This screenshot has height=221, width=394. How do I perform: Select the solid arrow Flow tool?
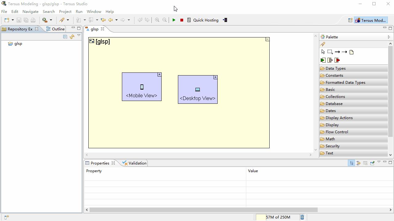click(337, 52)
